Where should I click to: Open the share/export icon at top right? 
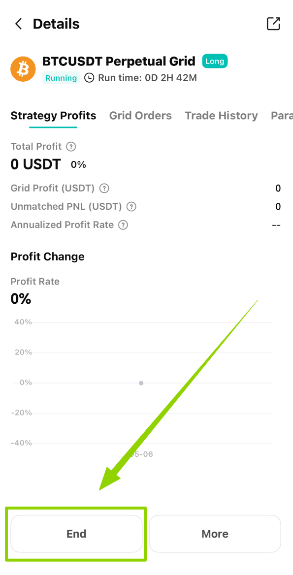tap(273, 24)
